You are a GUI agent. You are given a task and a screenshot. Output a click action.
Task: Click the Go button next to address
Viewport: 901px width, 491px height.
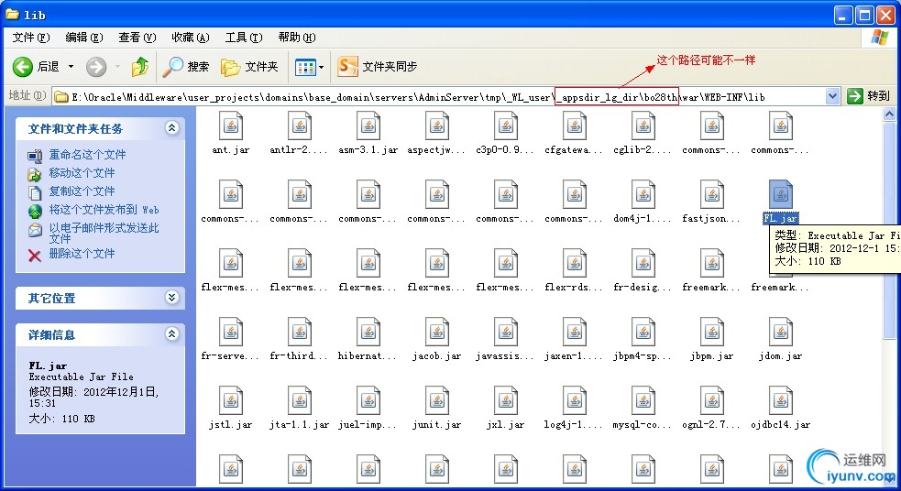[868, 96]
